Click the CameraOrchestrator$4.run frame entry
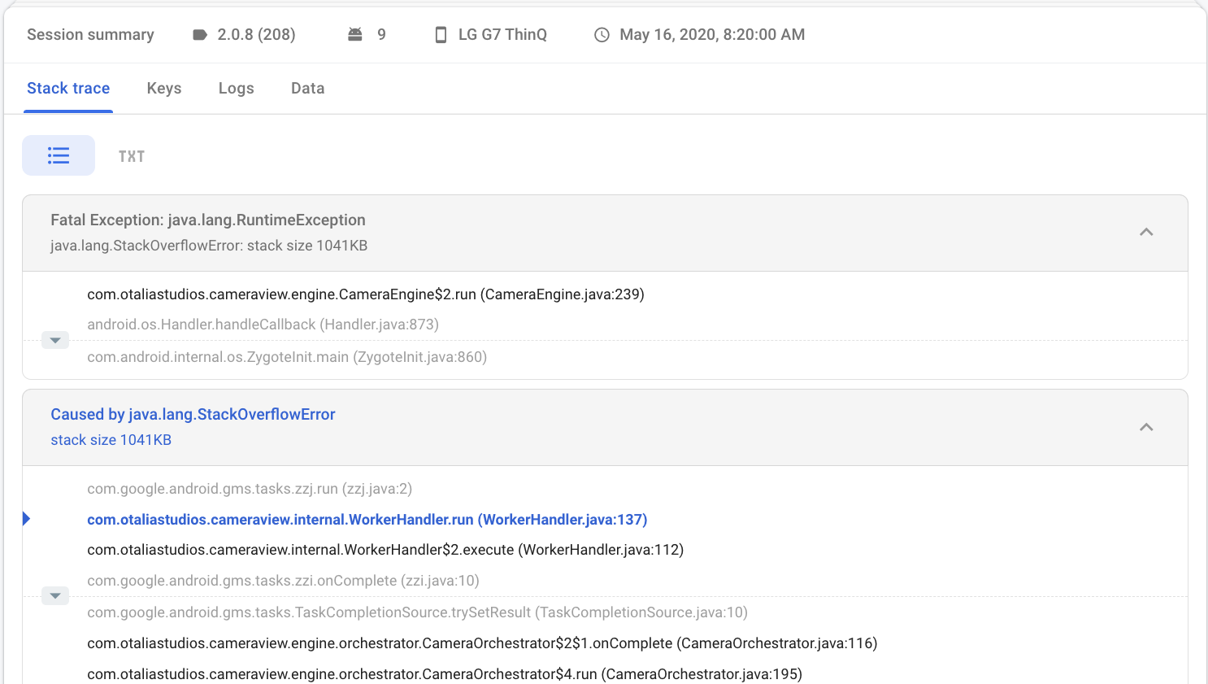 click(444, 673)
